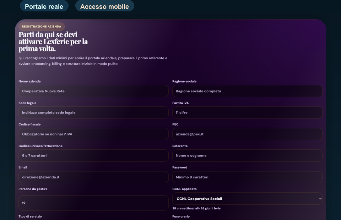Image resolution: width=341 pixels, height=220 pixels.
Task: Open the Fuso orario selector
Action: [247, 219]
